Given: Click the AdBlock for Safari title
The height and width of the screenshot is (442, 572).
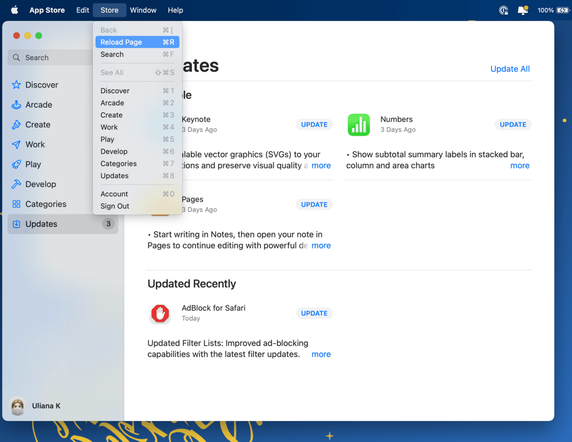Looking at the screenshot, I should pyautogui.click(x=214, y=308).
